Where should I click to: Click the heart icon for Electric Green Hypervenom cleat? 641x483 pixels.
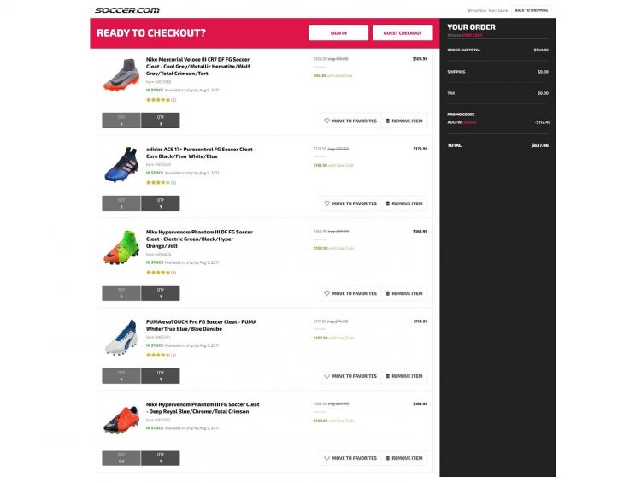coord(326,293)
